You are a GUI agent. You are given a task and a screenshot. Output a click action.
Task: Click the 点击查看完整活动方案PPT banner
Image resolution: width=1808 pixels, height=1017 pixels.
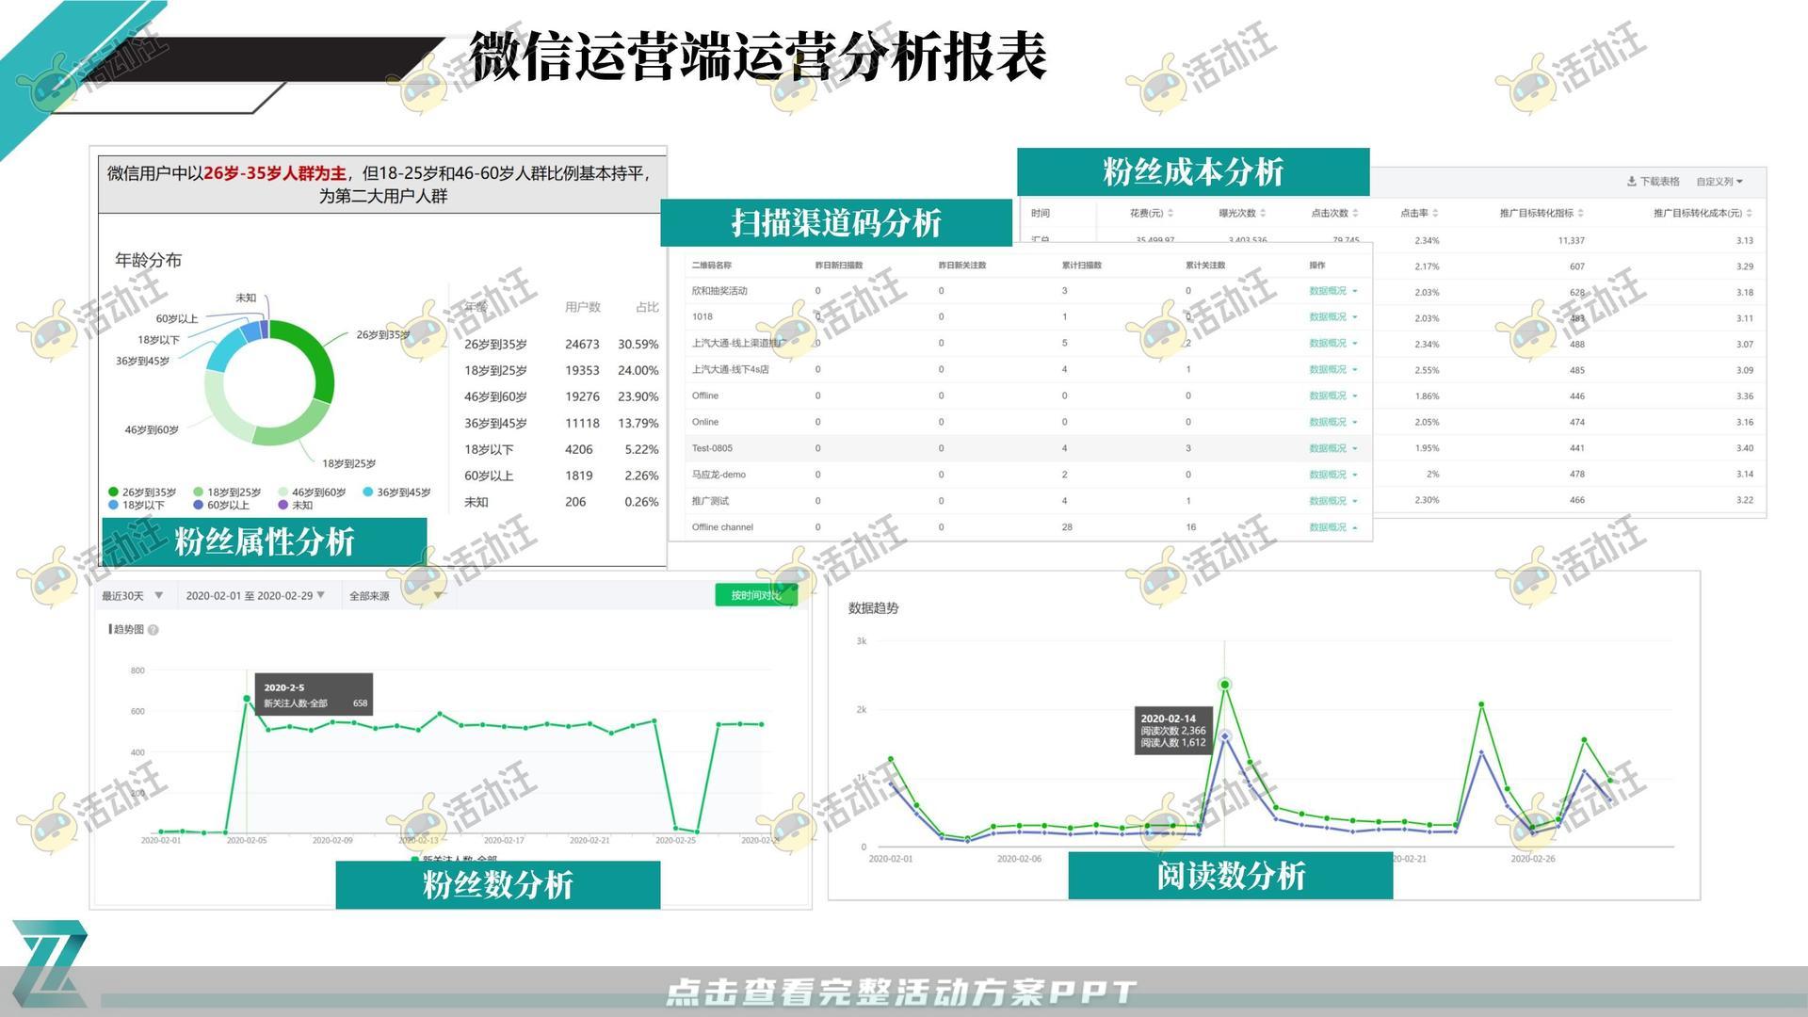(901, 992)
